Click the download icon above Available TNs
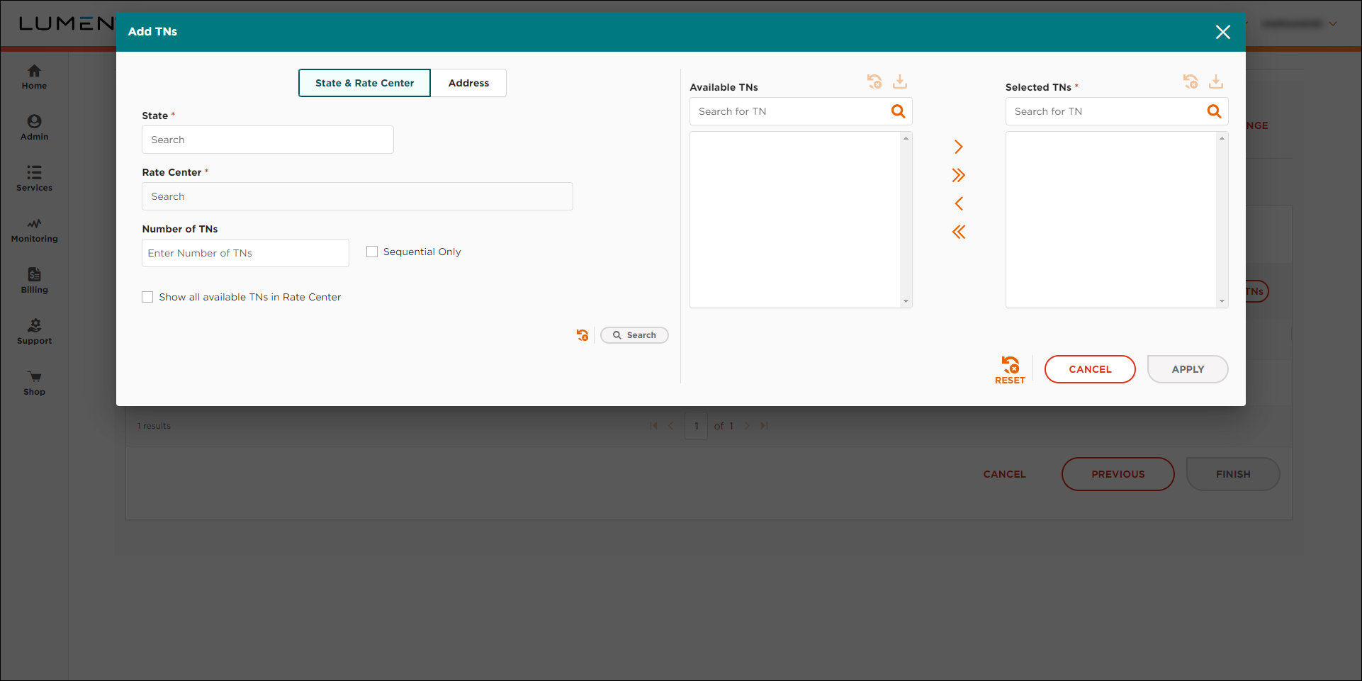The width and height of the screenshot is (1362, 681). click(899, 81)
